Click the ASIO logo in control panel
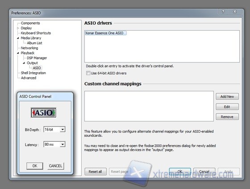This screenshot has height=189, width=250. (x=43, y=113)
